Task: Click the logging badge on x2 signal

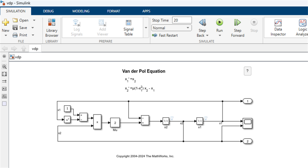Action: tap(172, 118)
